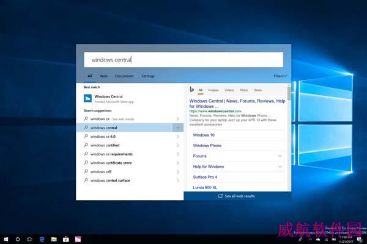Select the 'windows ce requirements' suggestion
Image resolution: width=367 pixels, height=244 pixels.
(130, 154)
